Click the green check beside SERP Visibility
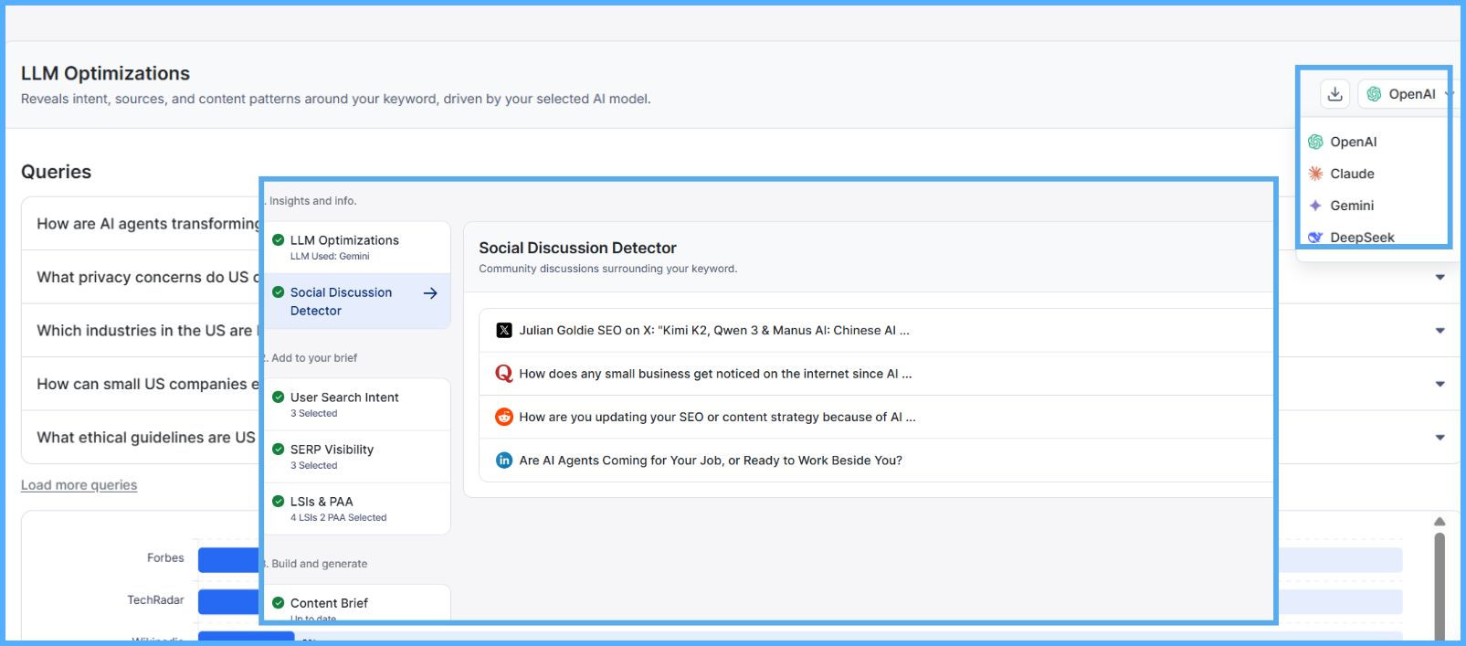Image resolution: width=1466 pixels, height=646 pixels. 279,450
